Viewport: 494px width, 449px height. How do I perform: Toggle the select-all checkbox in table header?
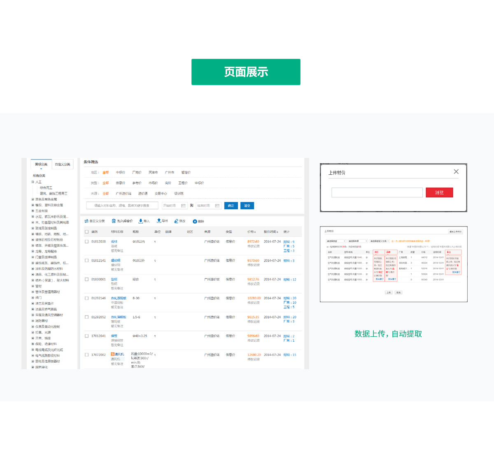[x=87, y=232]
